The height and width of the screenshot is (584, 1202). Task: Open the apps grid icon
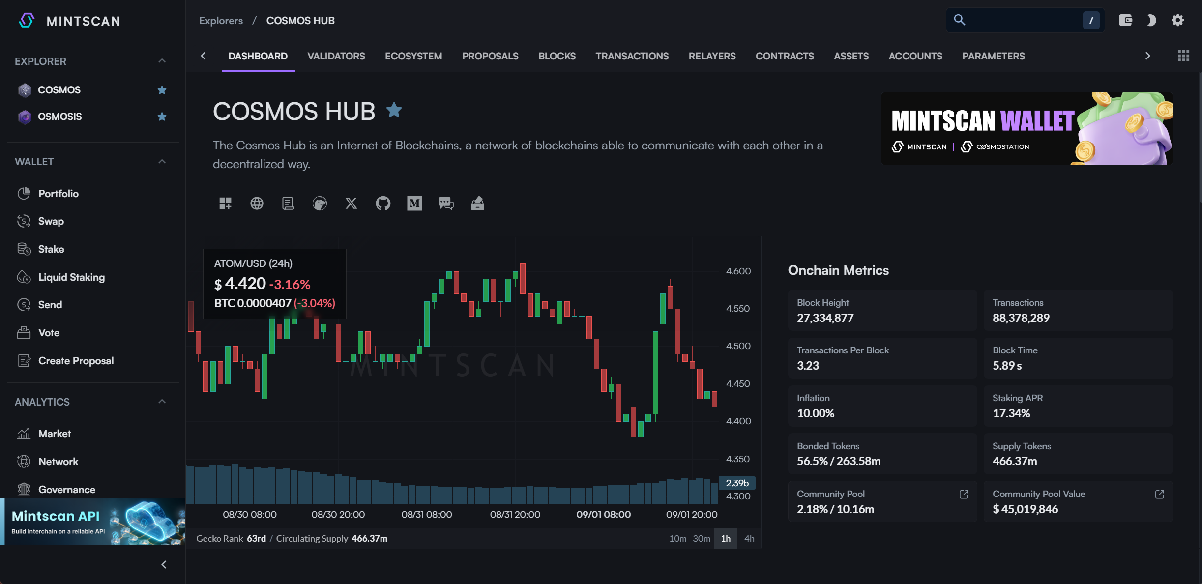[1183, 56]
